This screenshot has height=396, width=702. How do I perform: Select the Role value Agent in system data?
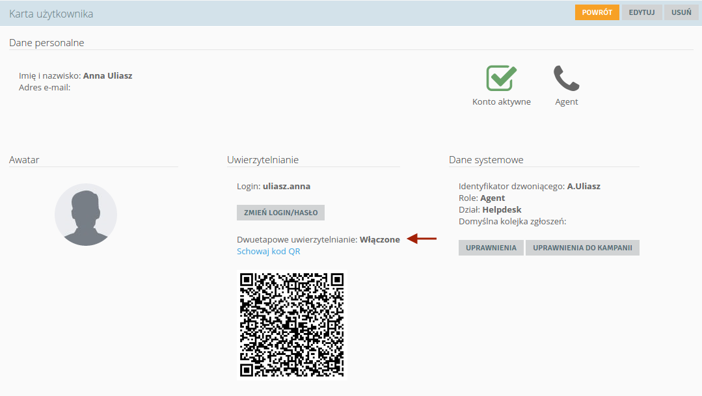tap(493, 198)
